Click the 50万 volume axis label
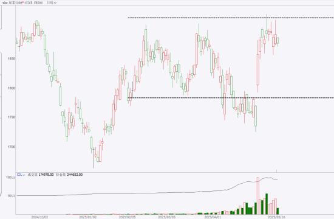Viewport: 334px width, 219px height. 12,196
